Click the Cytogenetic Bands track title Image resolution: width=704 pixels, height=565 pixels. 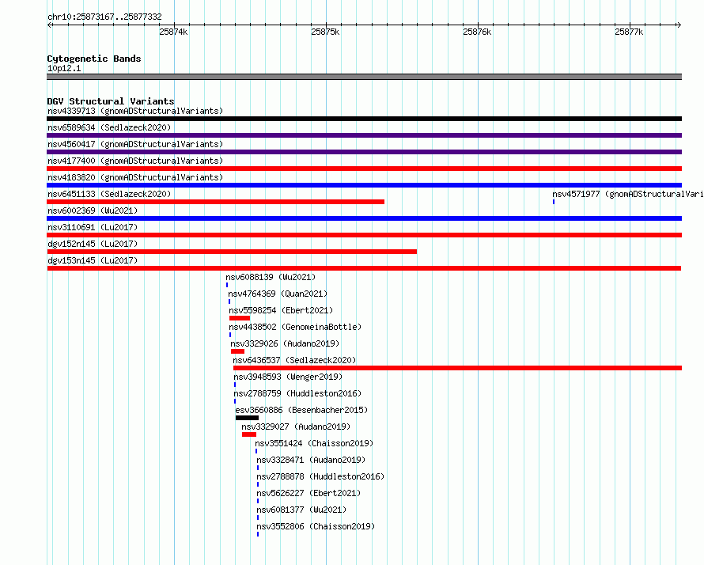point(94,59)
